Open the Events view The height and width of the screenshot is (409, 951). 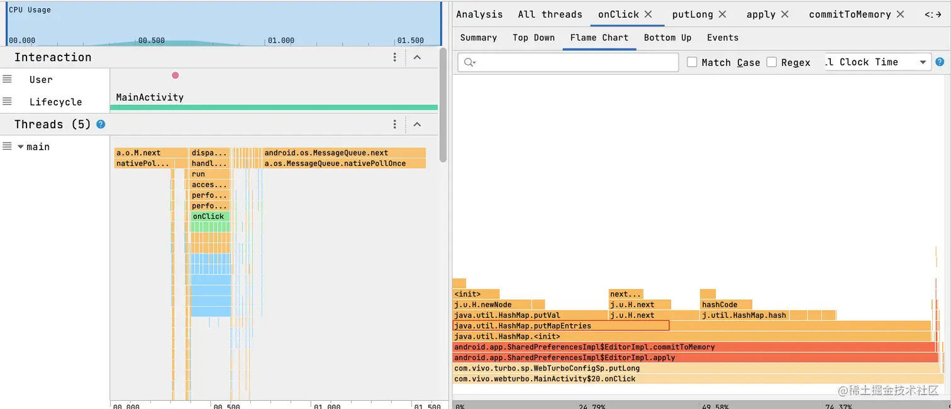723,38
